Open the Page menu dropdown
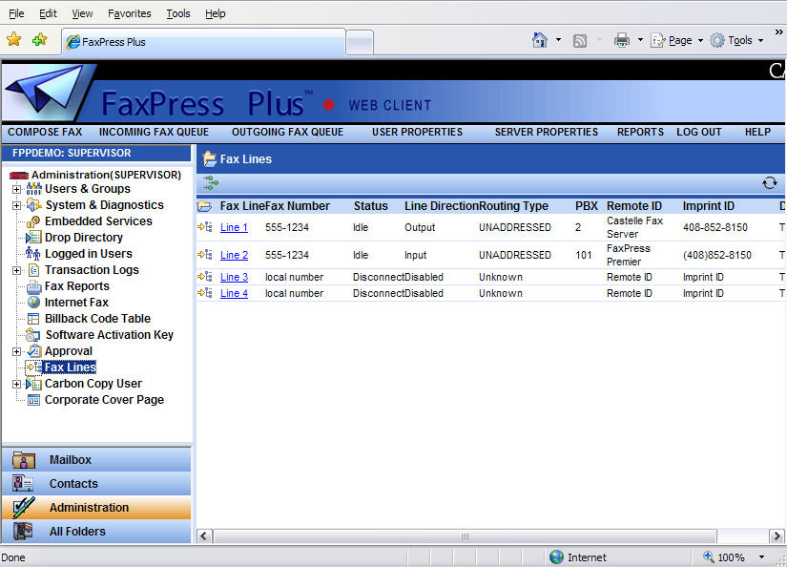Image resolution: width=787 pixels, height=567 pixels. click(677, 40)
